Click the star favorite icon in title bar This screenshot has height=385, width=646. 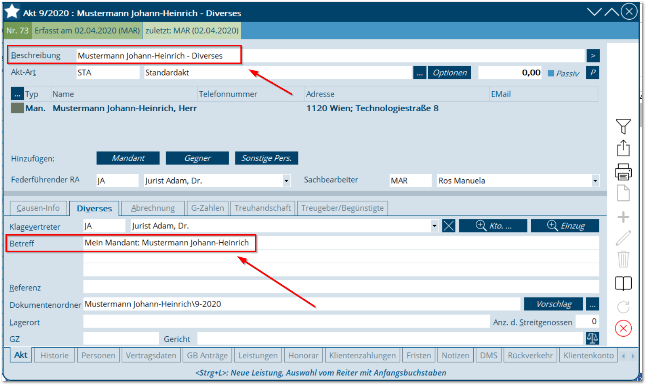[x=12, y=12]
